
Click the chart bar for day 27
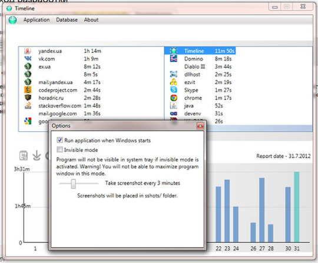(x=262, y=210)
